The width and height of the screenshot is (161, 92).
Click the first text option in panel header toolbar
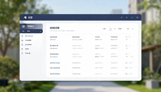click(x=104, y=29)
